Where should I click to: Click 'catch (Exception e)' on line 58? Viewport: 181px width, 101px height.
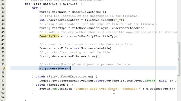pyautogui.click(x=53, y=85)
